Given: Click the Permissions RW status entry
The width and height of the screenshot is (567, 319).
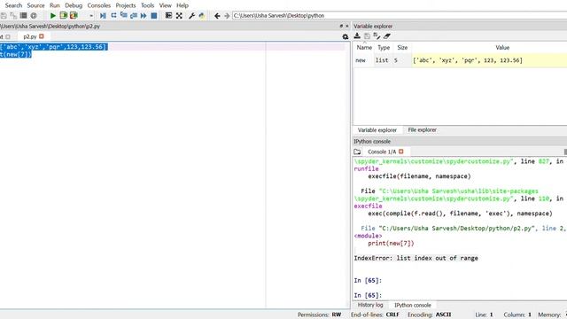Looking at the screenshot, I should [x=319, y=315].
